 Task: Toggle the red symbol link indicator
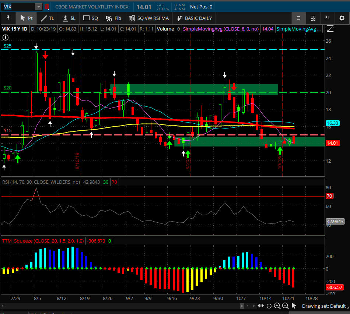47,7
